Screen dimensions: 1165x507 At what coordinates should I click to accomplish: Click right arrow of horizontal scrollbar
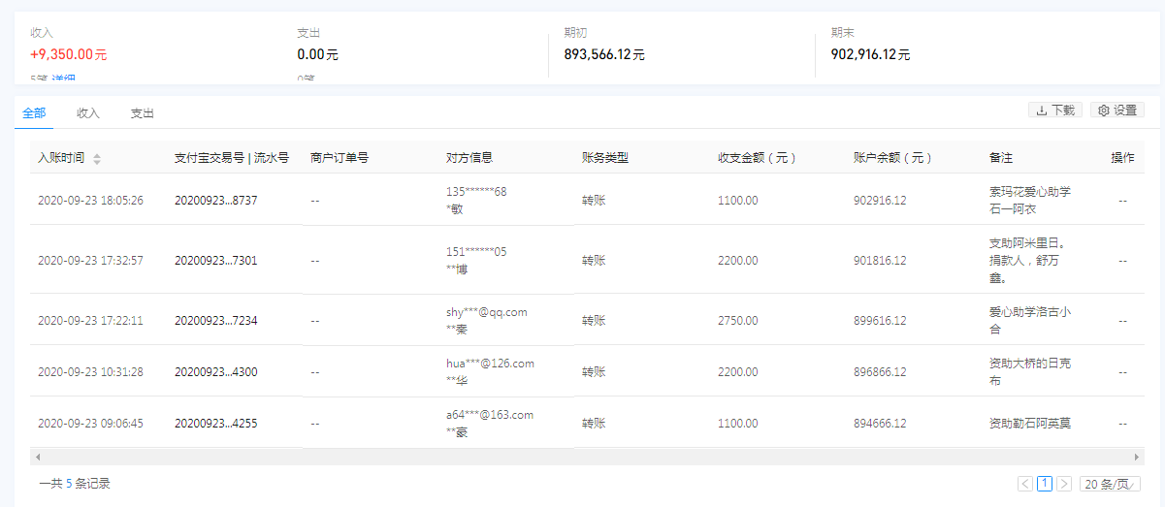(1138, 457)
